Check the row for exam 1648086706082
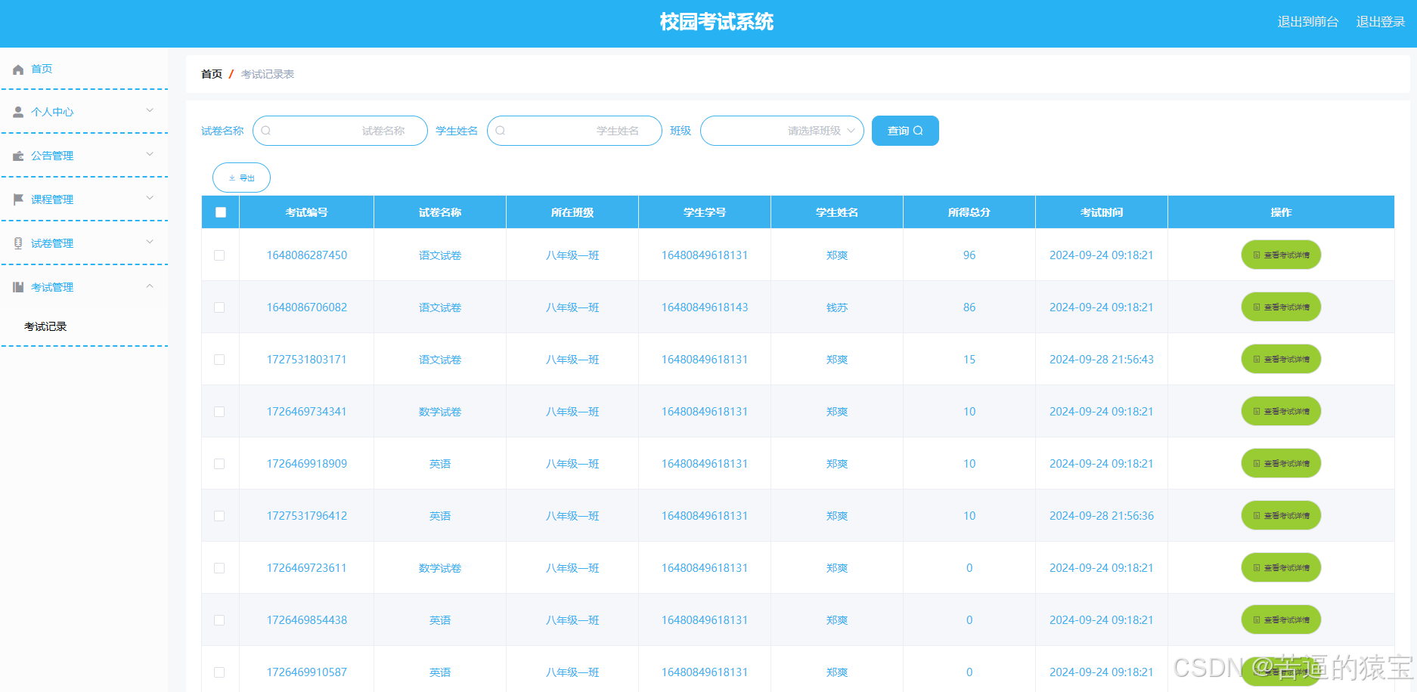This screenshot has width=1417, height=692. tap(219, 307)
